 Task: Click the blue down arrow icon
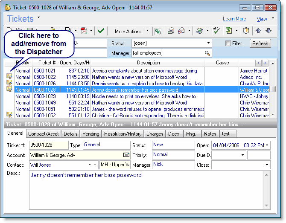tap(268, 31)
